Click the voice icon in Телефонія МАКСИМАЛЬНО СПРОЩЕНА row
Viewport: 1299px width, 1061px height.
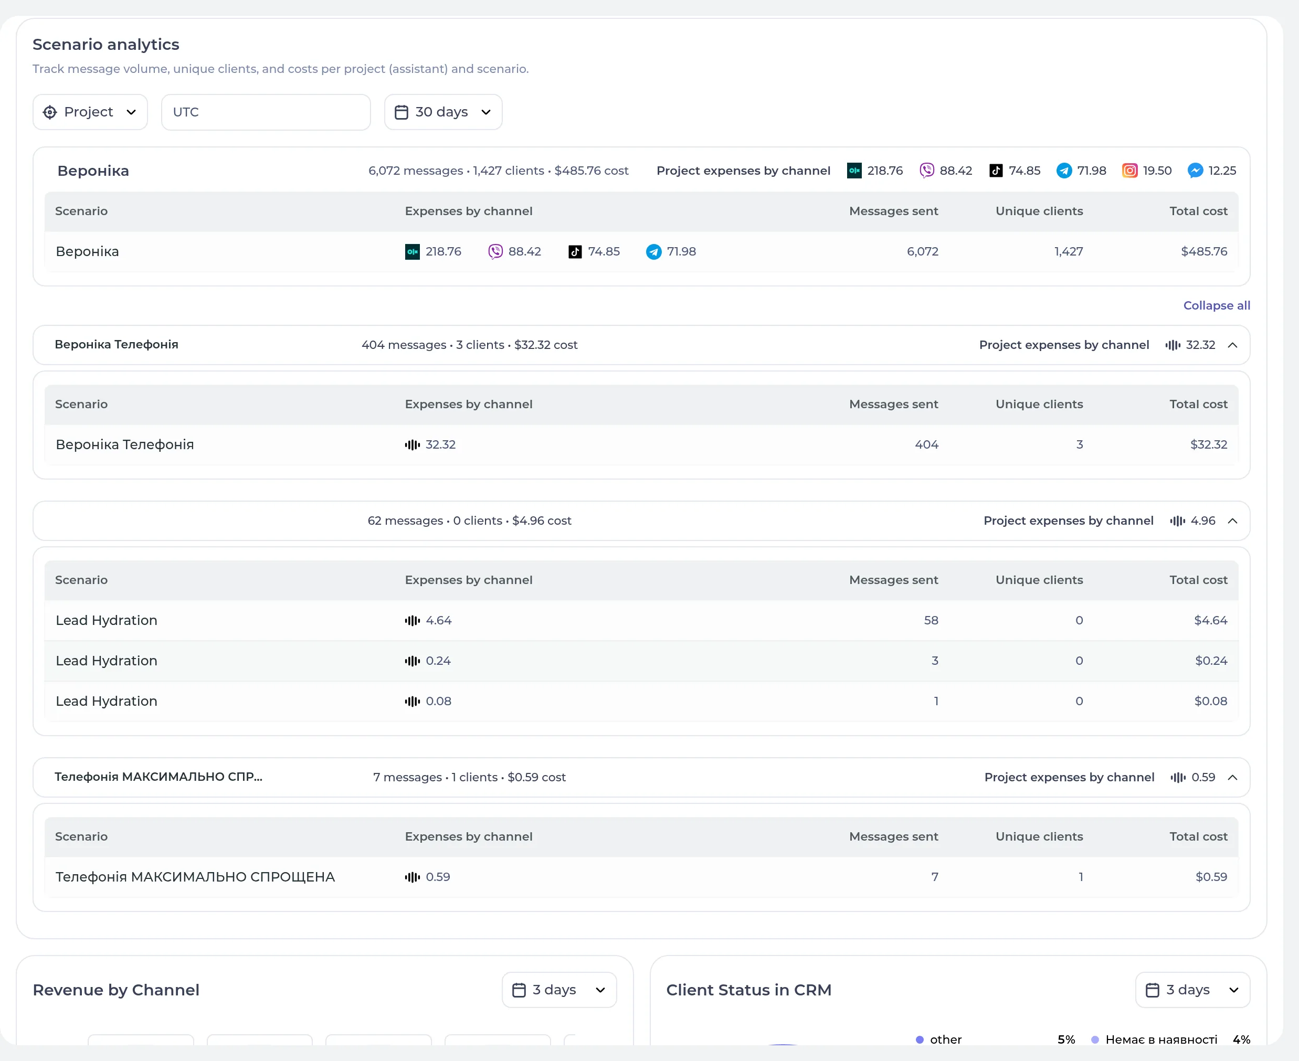click(x=413, y=877)
